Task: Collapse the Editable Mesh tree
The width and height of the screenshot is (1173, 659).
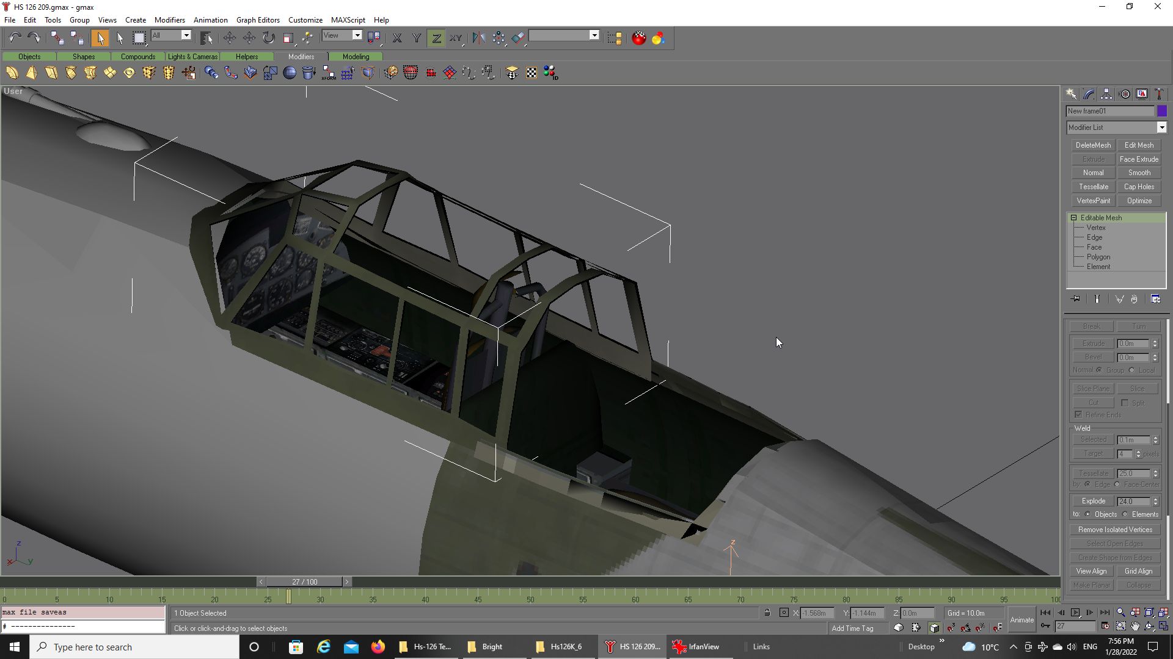Action: tap(1073, 218)
